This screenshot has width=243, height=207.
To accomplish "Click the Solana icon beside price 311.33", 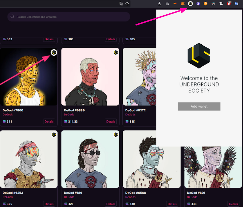I will point(66,121).
